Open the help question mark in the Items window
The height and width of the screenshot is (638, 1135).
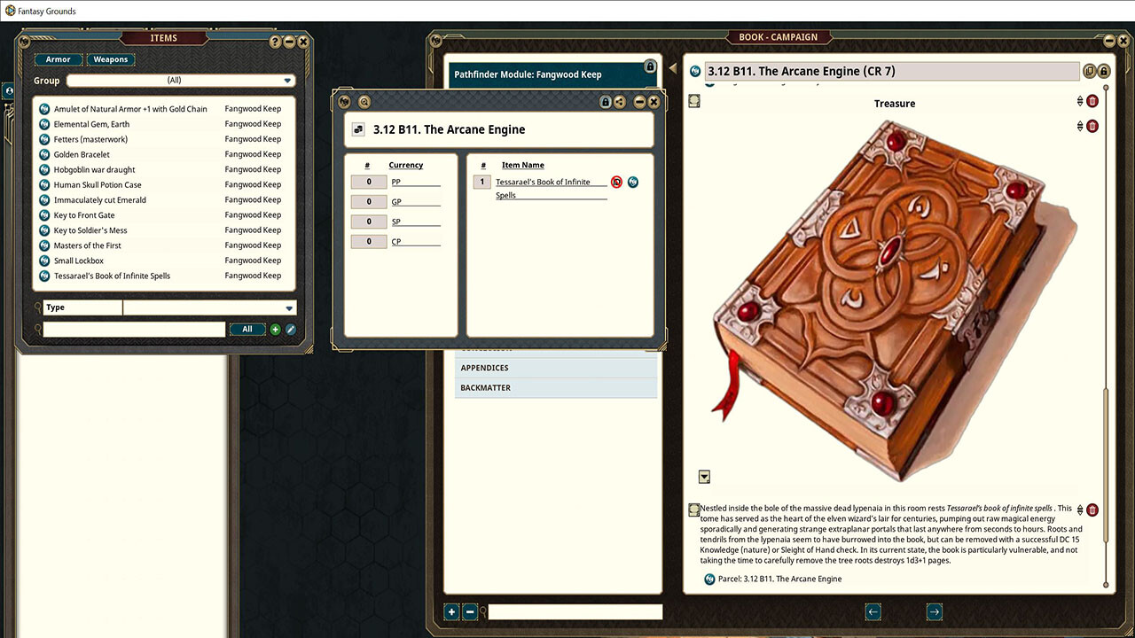[x=276, y=40]
